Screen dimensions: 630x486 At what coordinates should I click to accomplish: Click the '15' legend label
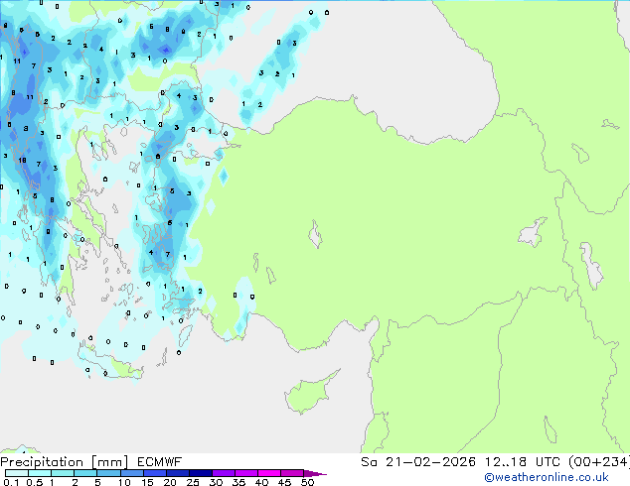(147, 482)
